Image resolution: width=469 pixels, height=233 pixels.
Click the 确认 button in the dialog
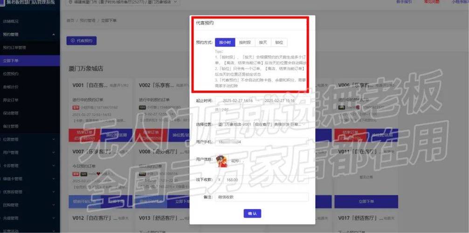(x=252, y=213)
